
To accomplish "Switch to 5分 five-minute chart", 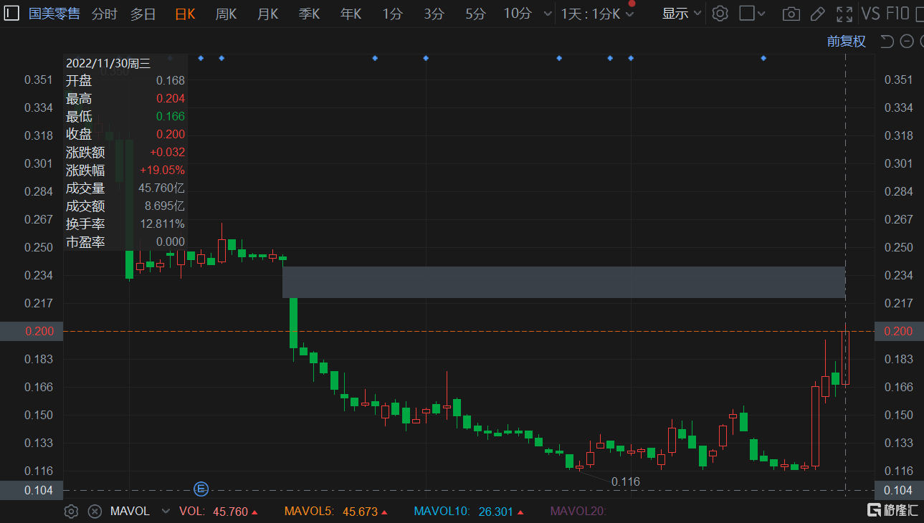I will [x=475, y=14].
